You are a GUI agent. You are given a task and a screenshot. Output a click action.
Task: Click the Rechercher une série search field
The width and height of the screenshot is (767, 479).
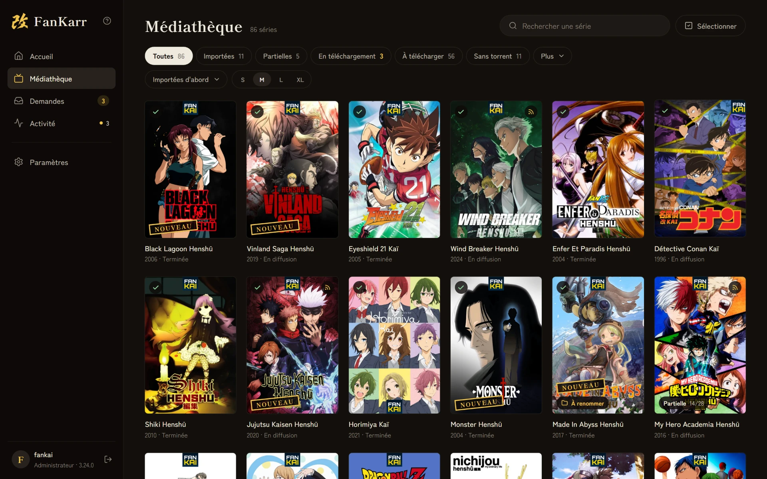click(x=584, y=26)
